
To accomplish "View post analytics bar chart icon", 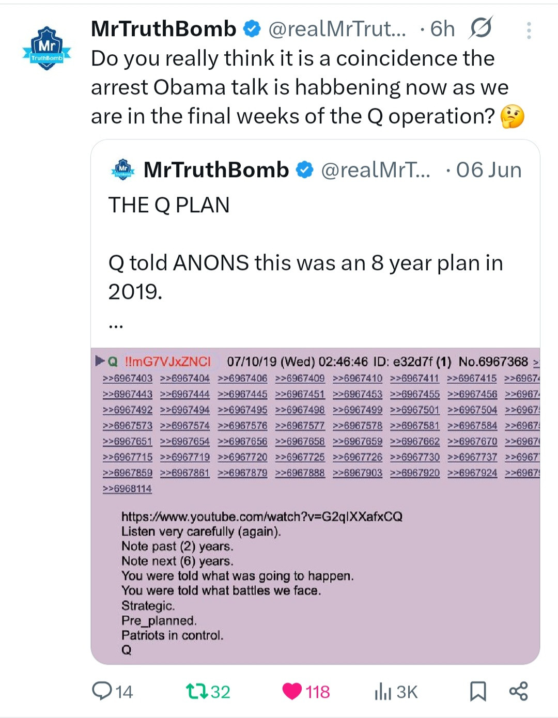I will click(x=383, y=691).
